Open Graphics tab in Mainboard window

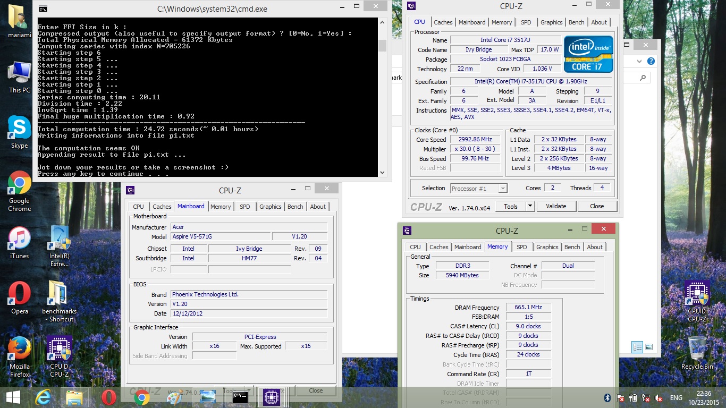271,207
